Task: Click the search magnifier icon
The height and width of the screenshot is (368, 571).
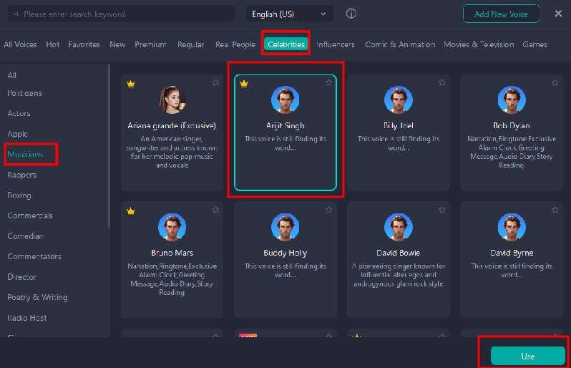Action: tap(16, 14)
